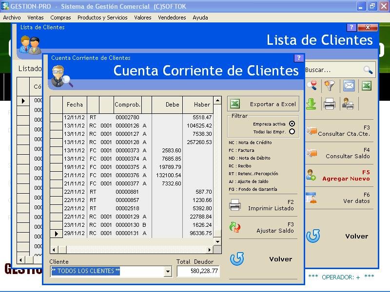Click the green download arrow icon
Image resolution: width=390 pixels, height=292 pixels.
pyautogui.click(x=311, y=104)
